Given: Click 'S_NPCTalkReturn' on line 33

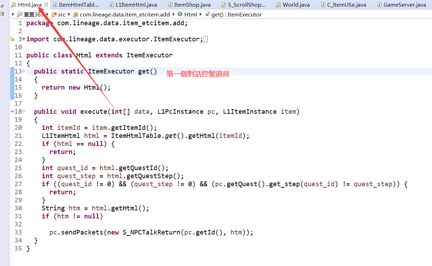Looking at the screenshot, I should pos(152,232).
